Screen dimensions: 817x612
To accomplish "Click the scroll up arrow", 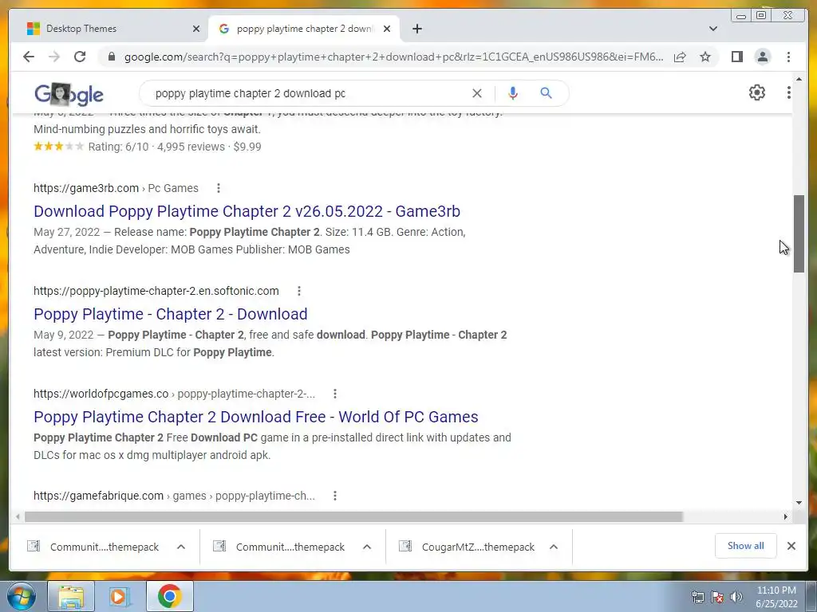I will [x=799, y=79].
